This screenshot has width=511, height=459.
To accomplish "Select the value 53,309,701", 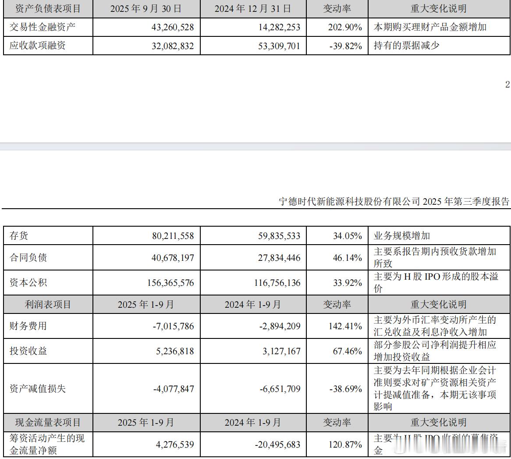I will (279, 46).
